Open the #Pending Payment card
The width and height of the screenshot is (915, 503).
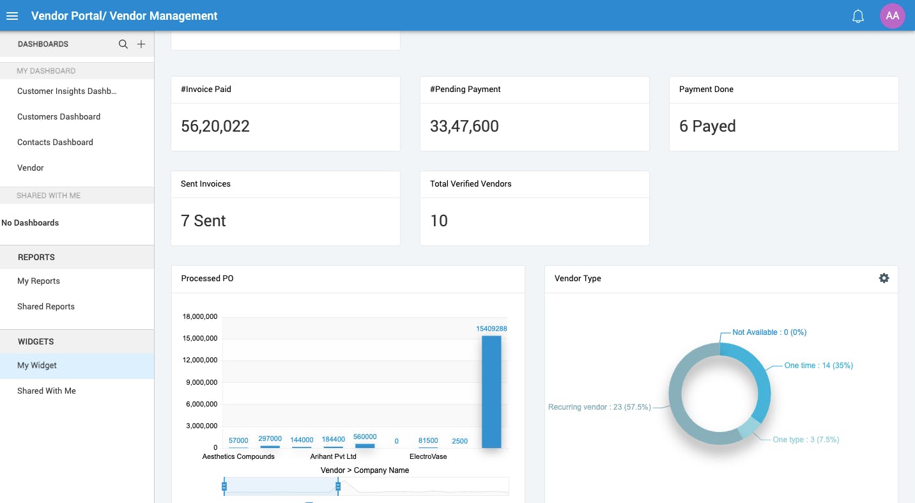tap(534, 114)
